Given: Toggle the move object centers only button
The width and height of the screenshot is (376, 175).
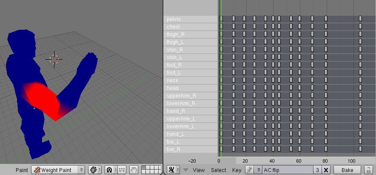Looking at the screenshot, I should click(122, 170).
